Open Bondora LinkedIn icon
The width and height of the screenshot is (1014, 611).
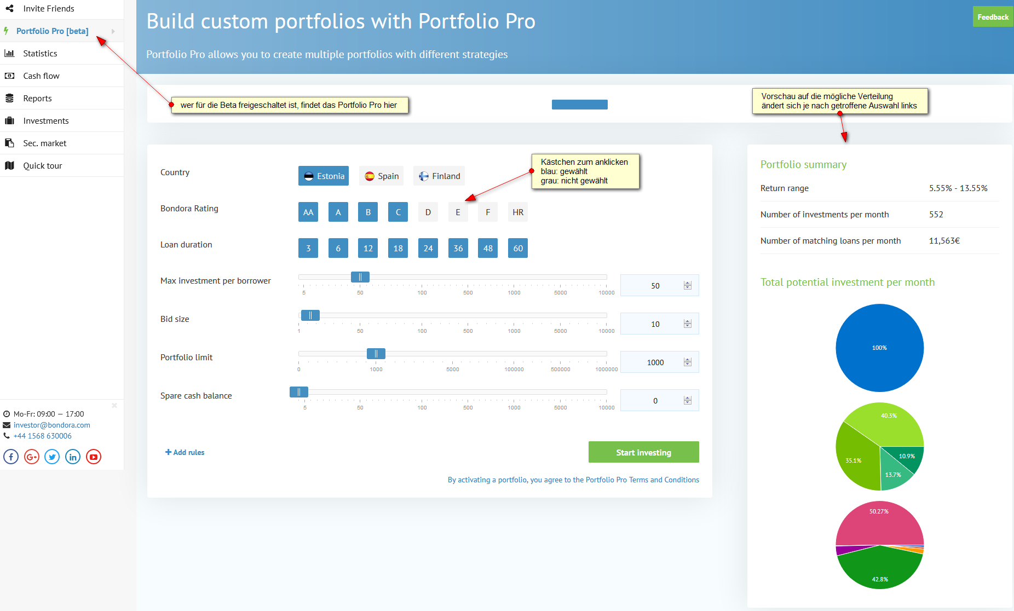pos(73,457)
